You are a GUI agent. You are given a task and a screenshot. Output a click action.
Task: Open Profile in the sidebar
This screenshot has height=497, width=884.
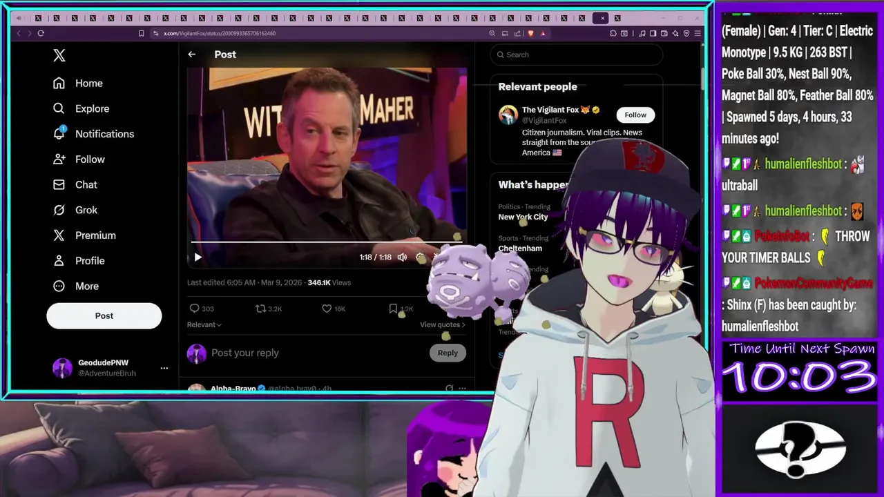79,261
